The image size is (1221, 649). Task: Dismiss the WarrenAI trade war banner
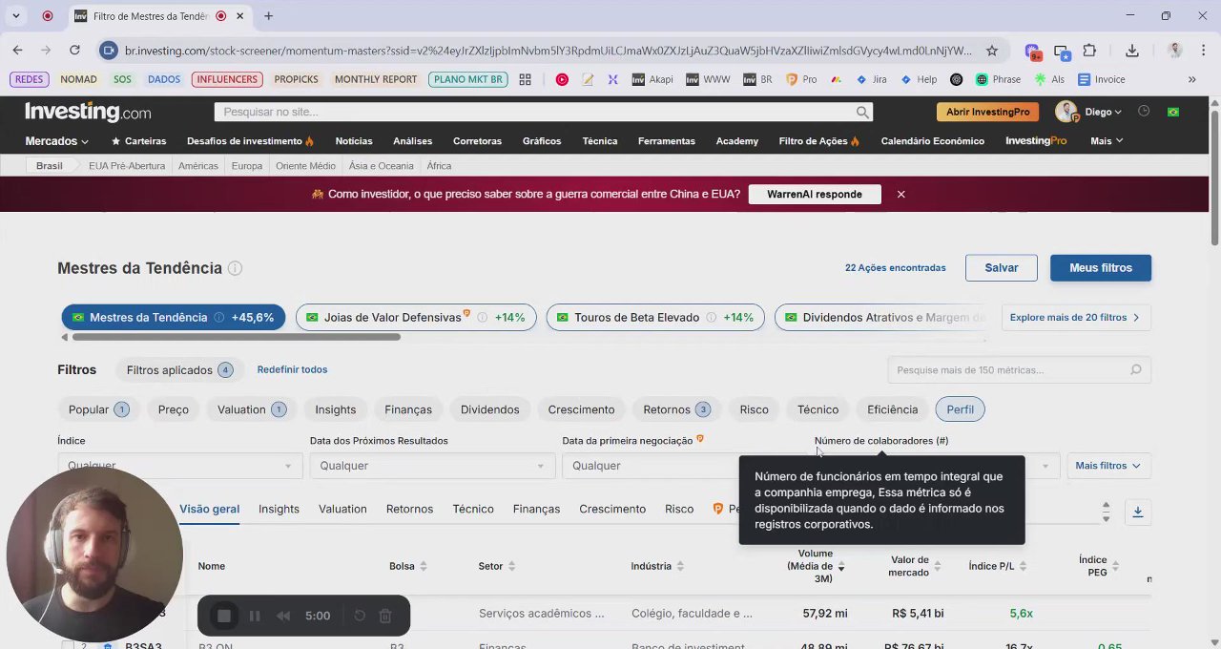click(900, 194)
